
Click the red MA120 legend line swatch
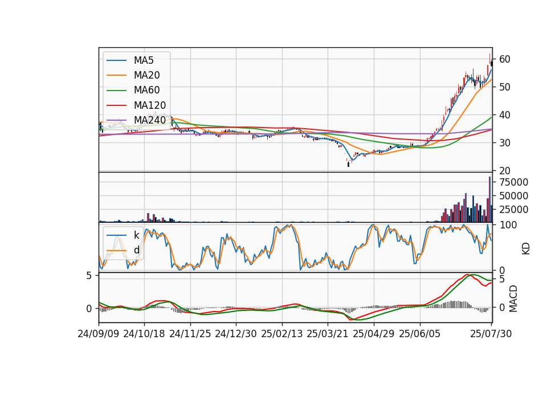click(116, 105)
